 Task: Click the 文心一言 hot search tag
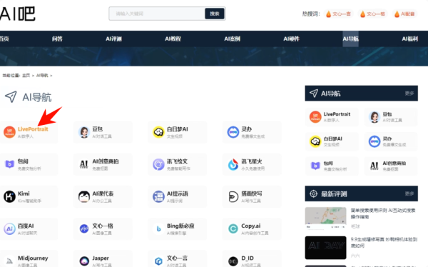coord(338,14)
